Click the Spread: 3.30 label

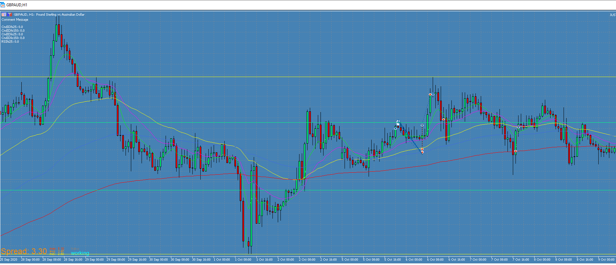pos(24,251)
